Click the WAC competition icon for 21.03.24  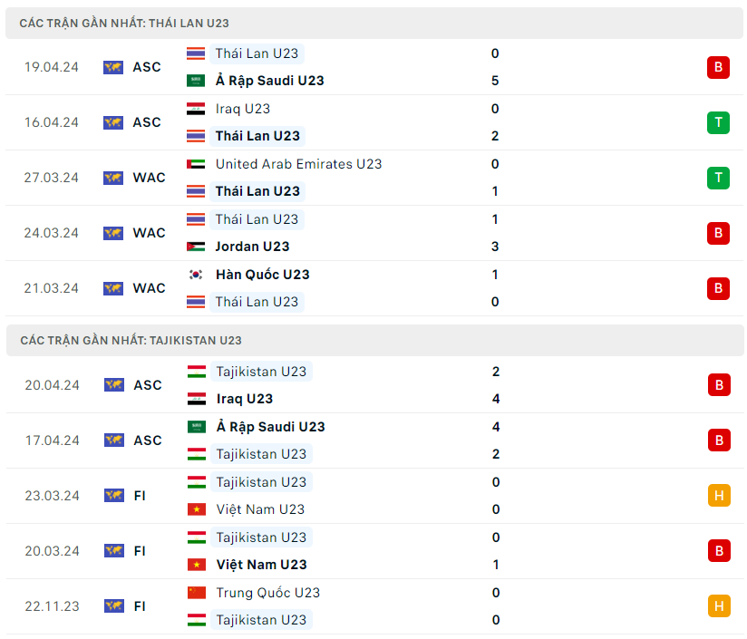point(113,288)
